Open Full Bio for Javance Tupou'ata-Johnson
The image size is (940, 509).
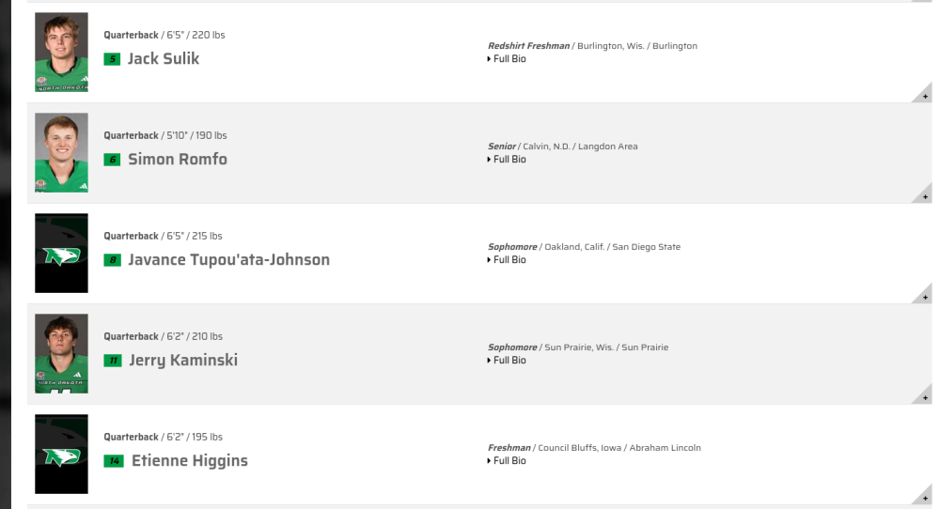[507, 260]
